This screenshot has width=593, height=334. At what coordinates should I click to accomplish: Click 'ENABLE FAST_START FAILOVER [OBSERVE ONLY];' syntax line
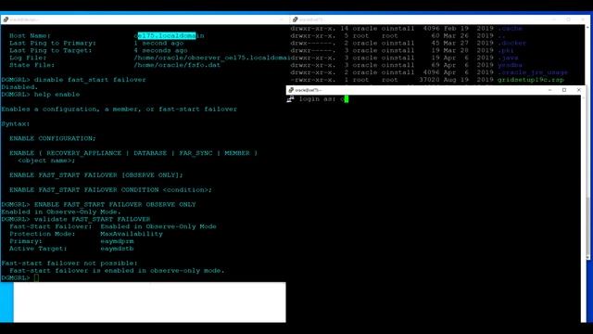[96, 175]
